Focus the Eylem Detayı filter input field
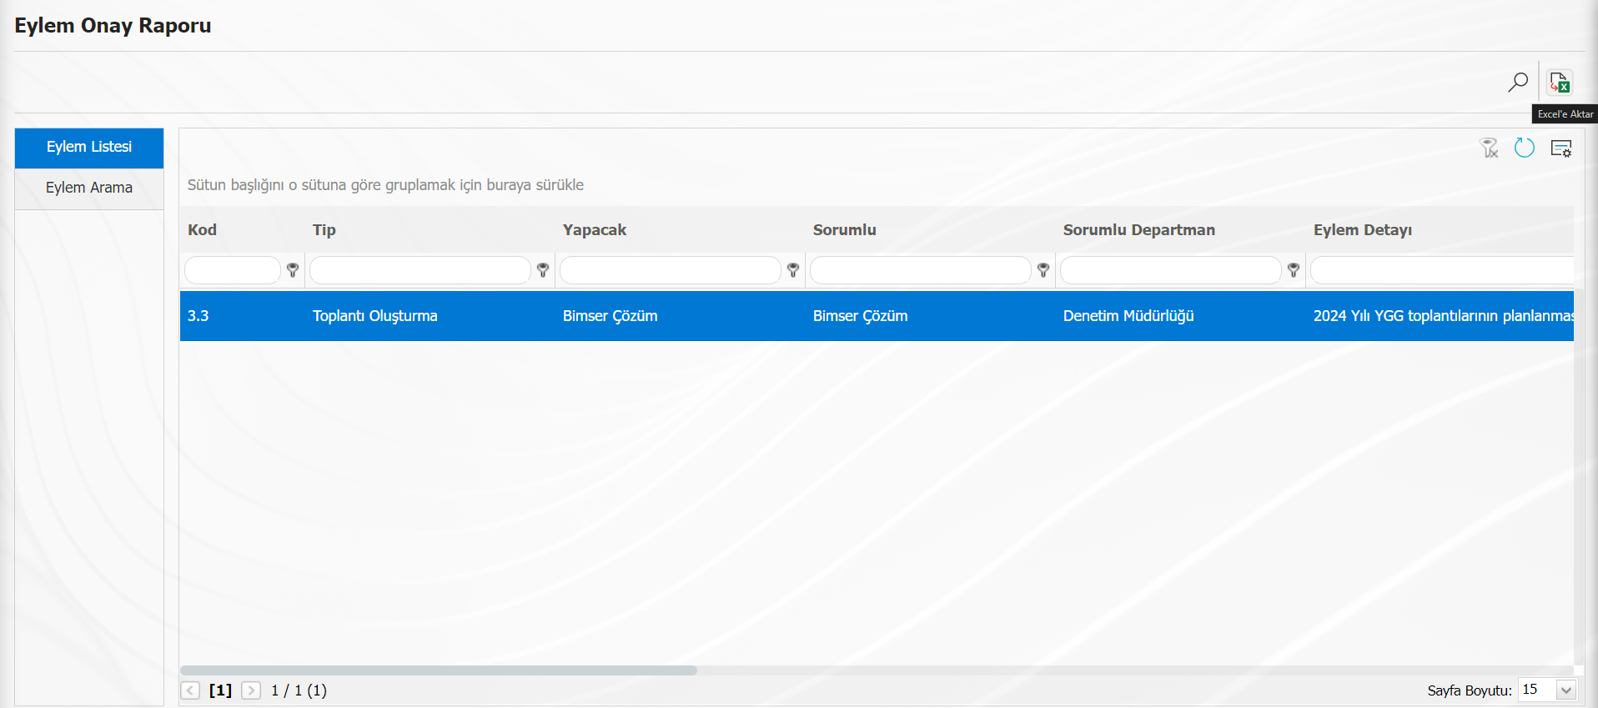This screenshot has height=708, width=1598. (x=1442, y=270)
